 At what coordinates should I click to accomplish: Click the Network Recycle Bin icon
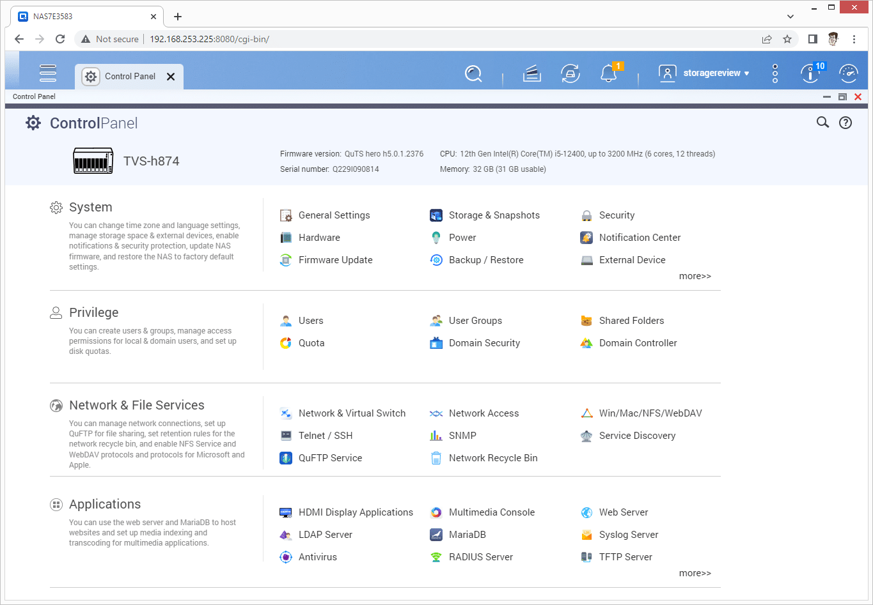pyautogui.click(x=436, y=458)
